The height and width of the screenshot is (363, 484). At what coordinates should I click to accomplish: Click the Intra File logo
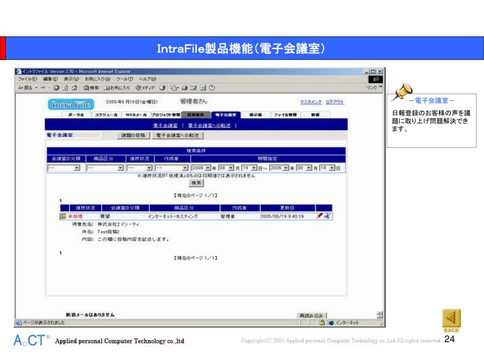(x=71, y=104)
